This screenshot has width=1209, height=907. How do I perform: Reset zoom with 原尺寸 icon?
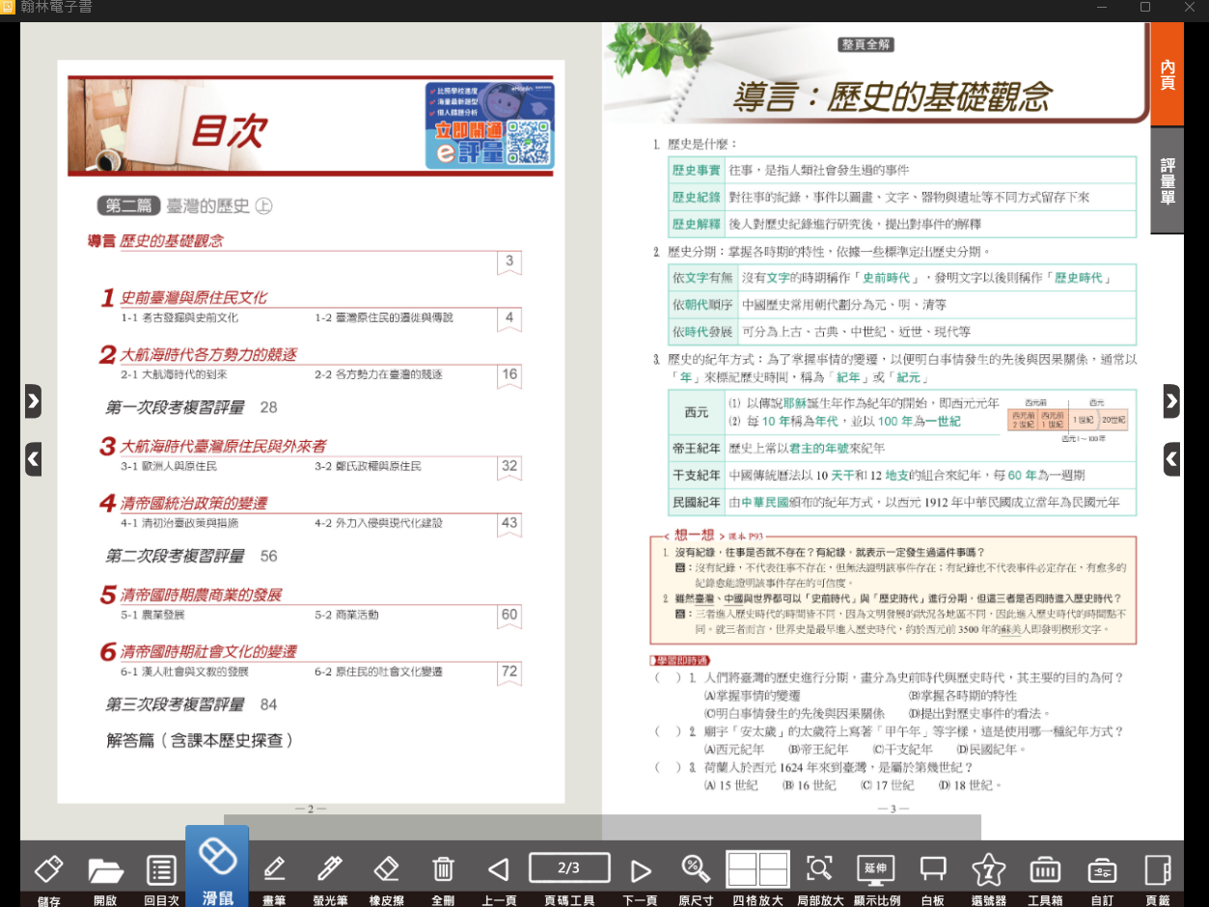tap(695, 869)
